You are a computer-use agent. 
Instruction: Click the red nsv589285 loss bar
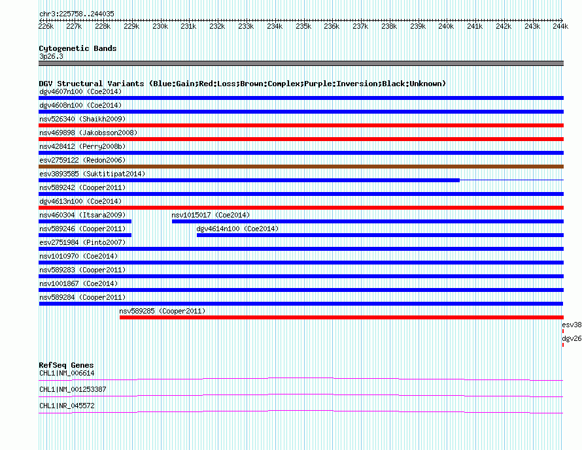tap(341, 317)
